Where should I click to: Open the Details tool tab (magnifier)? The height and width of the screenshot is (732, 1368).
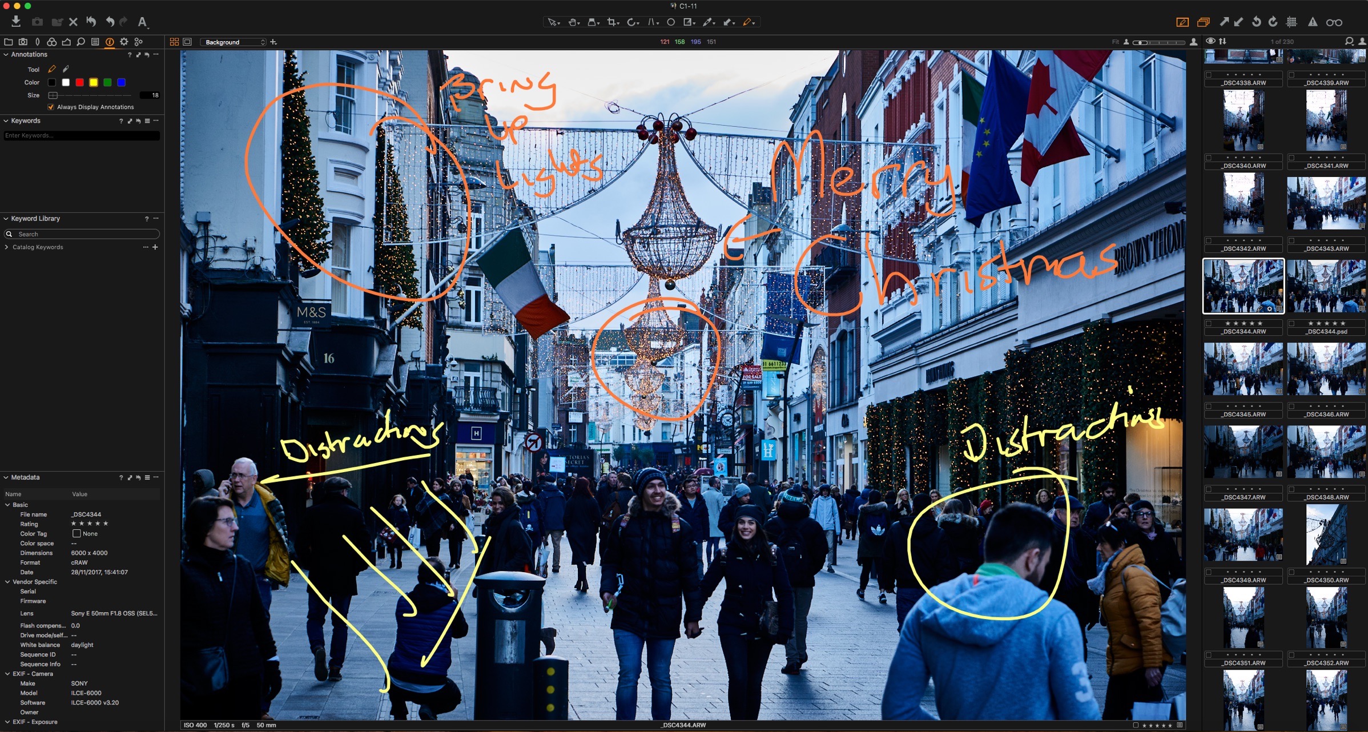[x=81, y=42]
